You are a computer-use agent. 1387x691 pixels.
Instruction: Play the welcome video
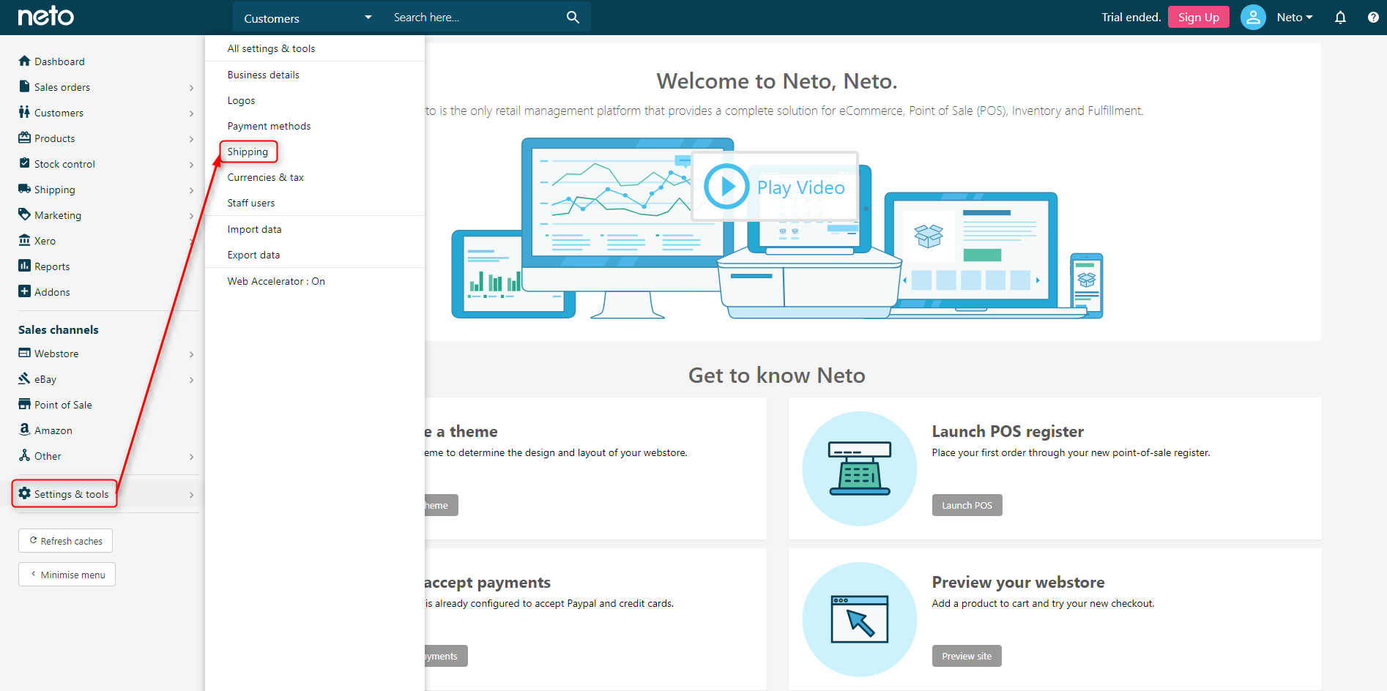pyautogui.click(x=775, y=187)
